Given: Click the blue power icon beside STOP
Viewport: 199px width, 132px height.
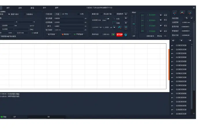Looking at the screenshot, I should click(125, 34).
